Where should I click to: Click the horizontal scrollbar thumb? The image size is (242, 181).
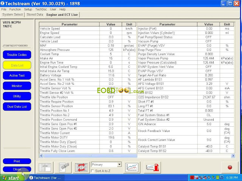click(x=90, y=156)
